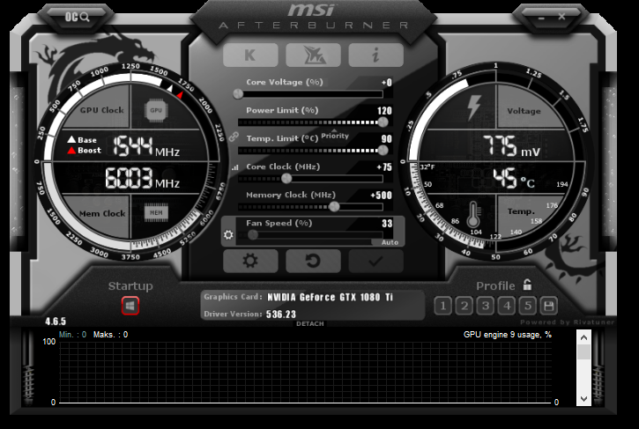Click the 45 °C temperature reading
639x429 pixels.
click(514, 178)
